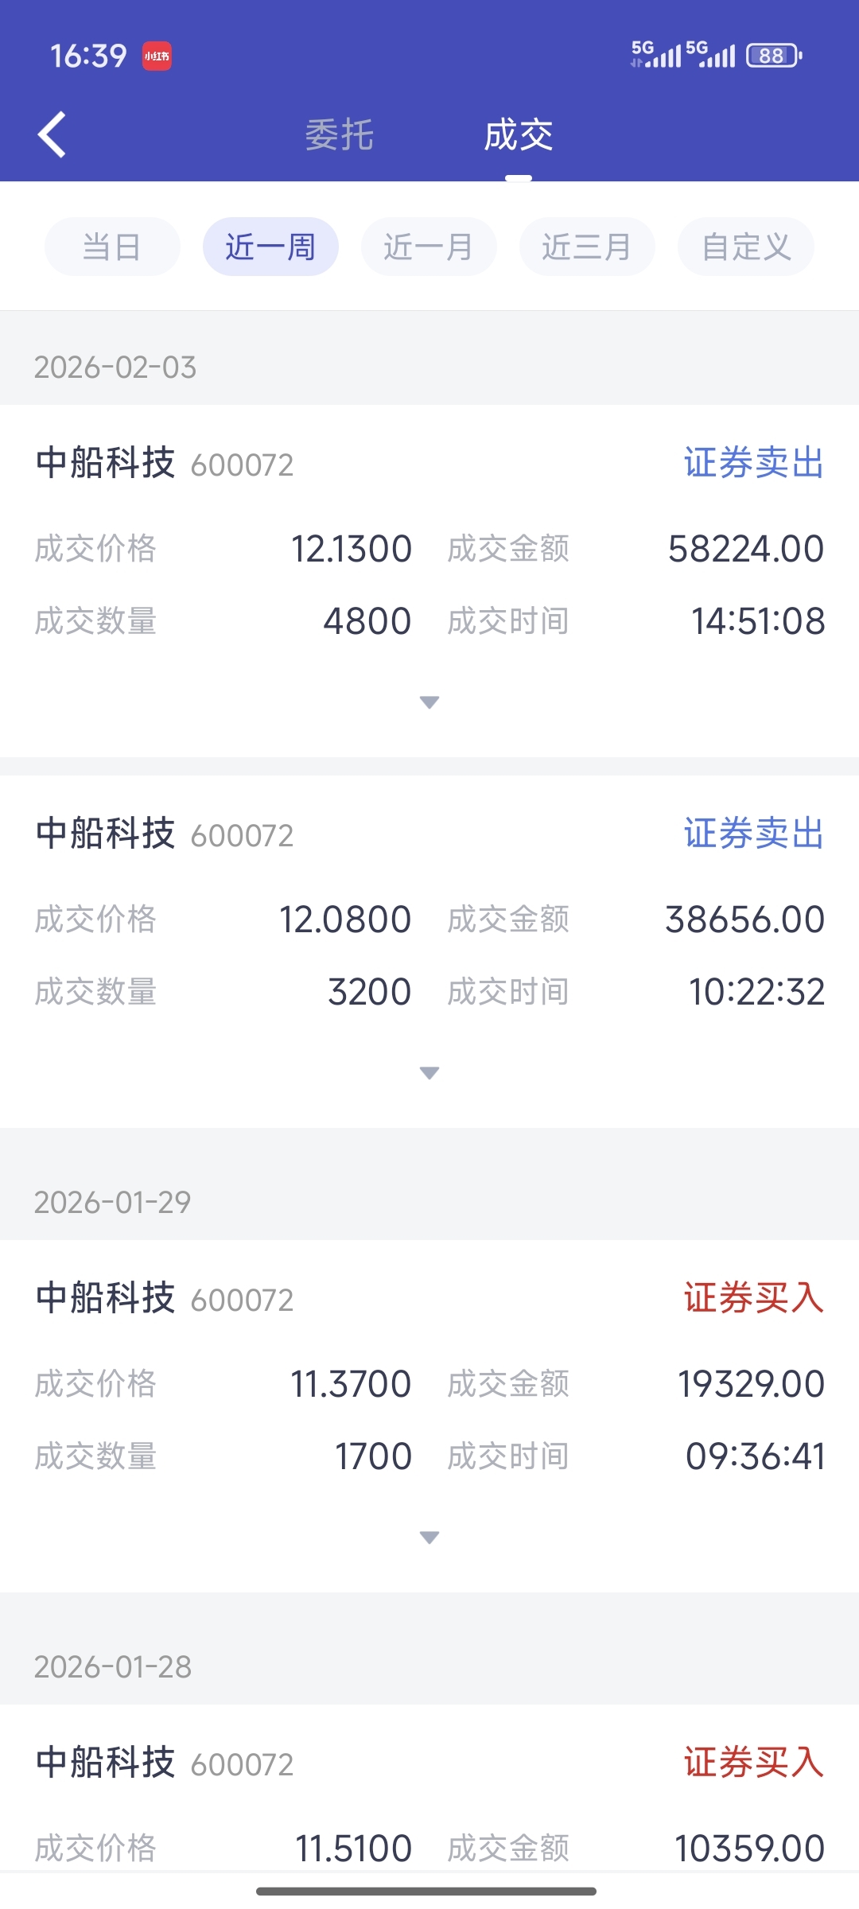Expand details of the 10:22:32 sell trade
Viewport: 859px width, 1909px height.
(429, 1073)
